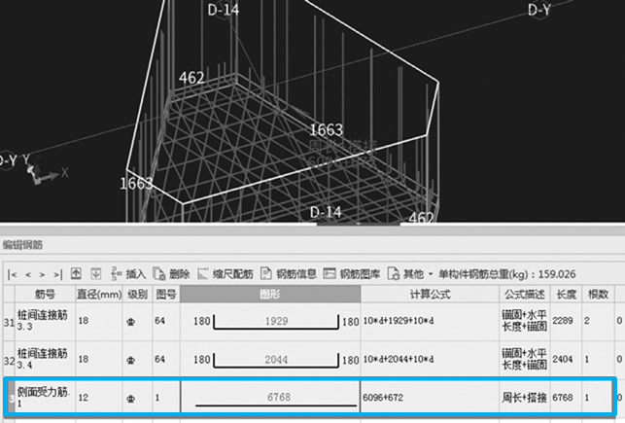Jump to first rebar record
625x423 pixels.
click(13, 274)
